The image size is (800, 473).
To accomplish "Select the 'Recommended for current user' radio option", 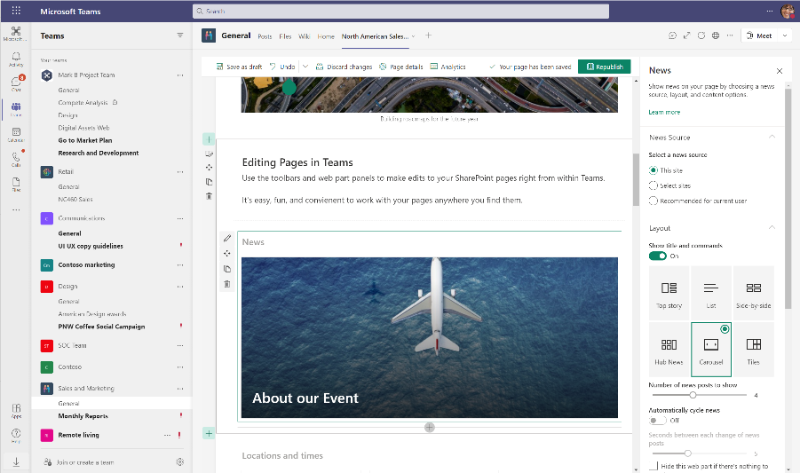I will [653, 201].
